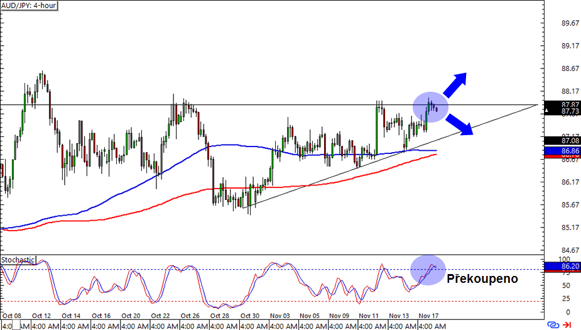
Task: Click the 89.17 price axis label
Action: point(570,46)
